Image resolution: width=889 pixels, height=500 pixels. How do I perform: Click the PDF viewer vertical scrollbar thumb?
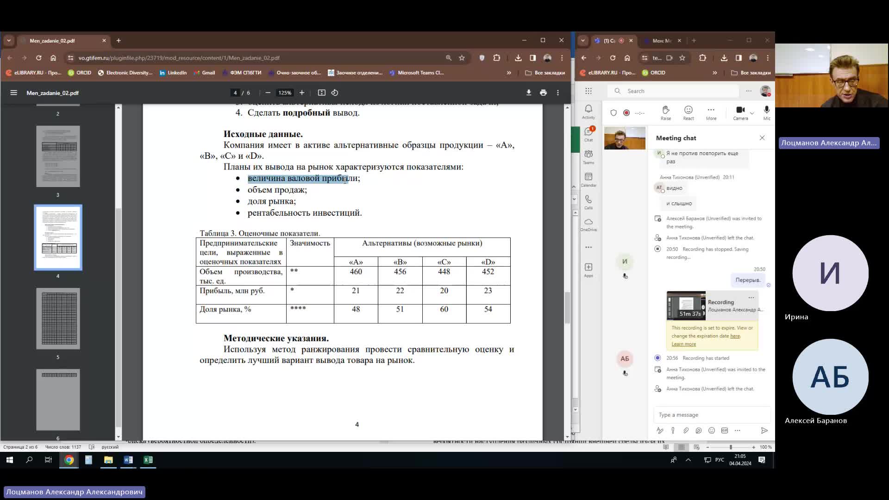(x=567, y=308)
